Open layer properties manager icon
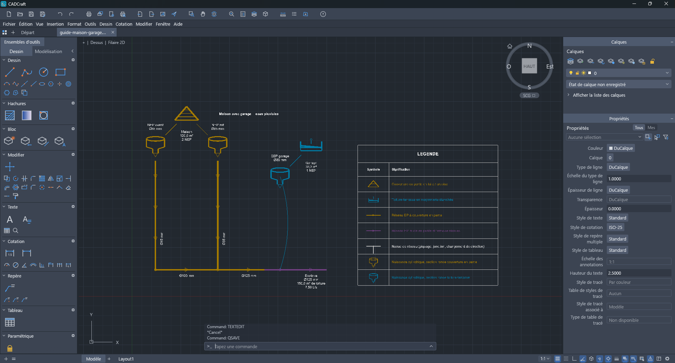675x363 pixels. pyautogui.click(x=571, y=61)
